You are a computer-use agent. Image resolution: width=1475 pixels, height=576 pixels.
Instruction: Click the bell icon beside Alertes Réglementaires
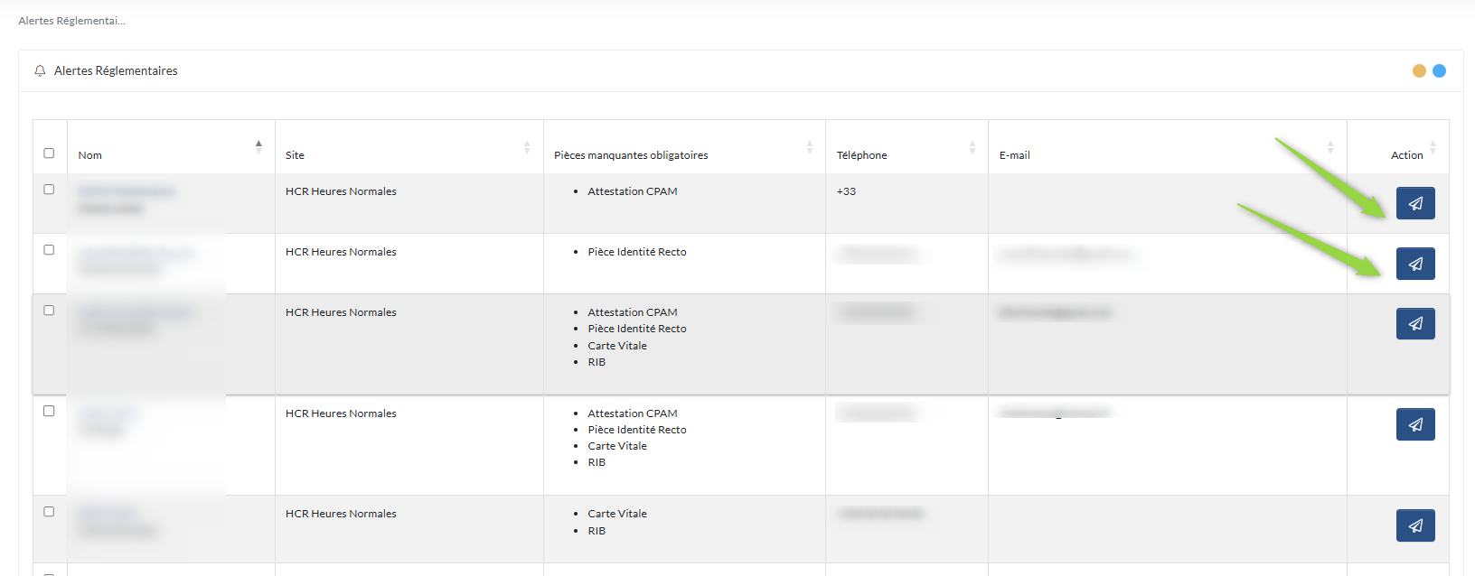click(x=40, y=71)
